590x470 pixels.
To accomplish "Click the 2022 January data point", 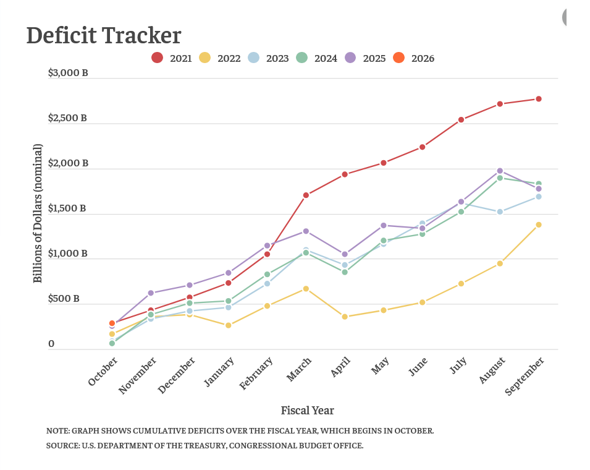I will point(228,325).
